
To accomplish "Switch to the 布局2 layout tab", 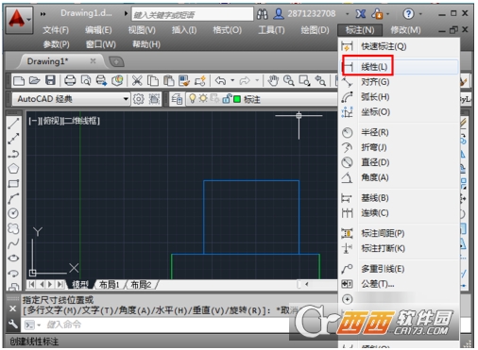I will pos(141,285).
